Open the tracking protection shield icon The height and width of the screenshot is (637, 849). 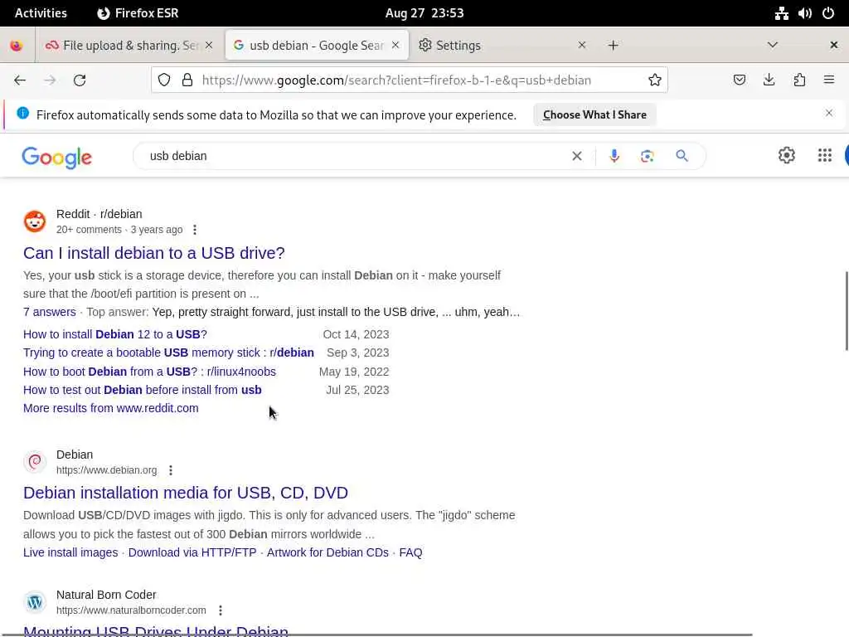click(164, 80)
